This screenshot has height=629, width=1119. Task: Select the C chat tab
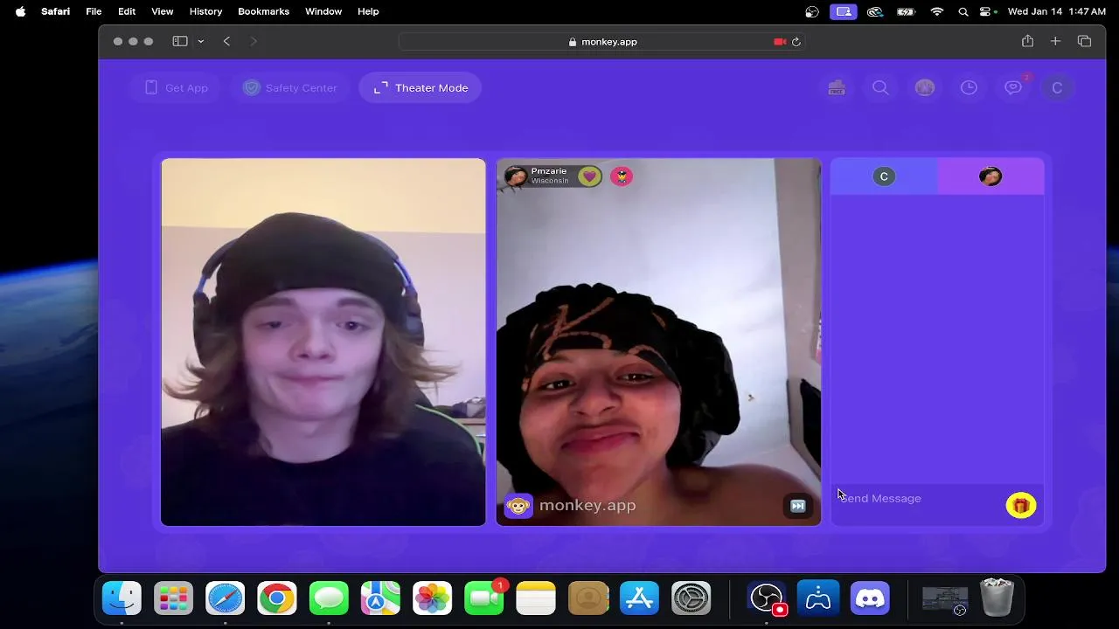884,176
